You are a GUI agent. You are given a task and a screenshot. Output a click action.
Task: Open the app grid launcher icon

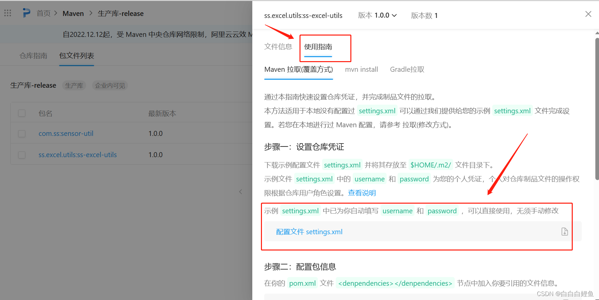(x=8, y=13)
